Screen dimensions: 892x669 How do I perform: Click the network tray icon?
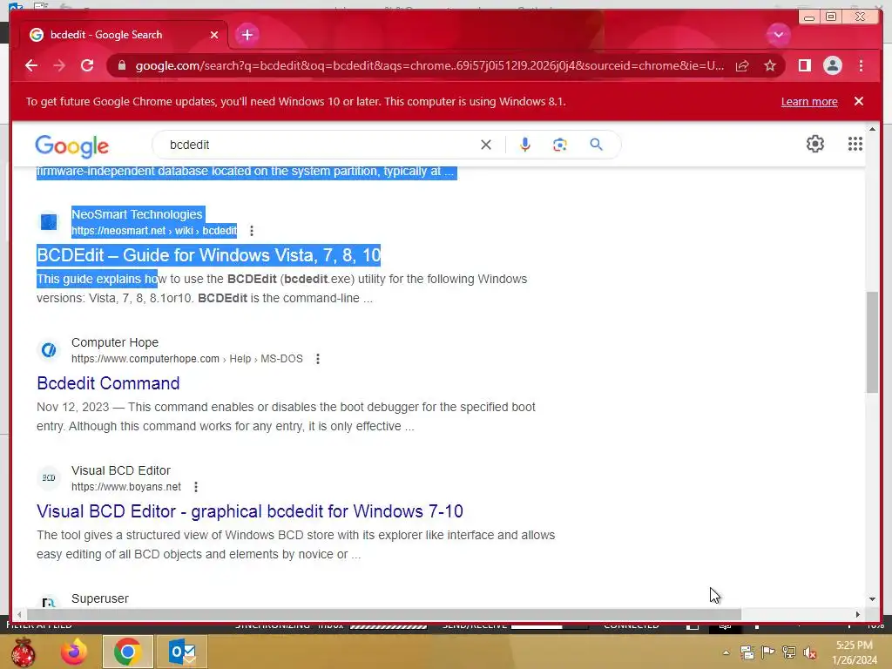pyautogui.click(x=789, y=652)
